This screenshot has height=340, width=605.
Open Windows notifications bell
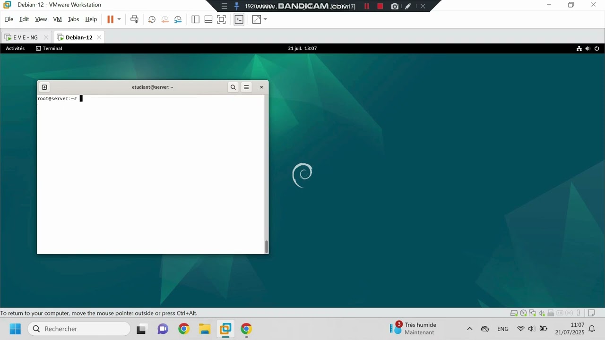592,329
